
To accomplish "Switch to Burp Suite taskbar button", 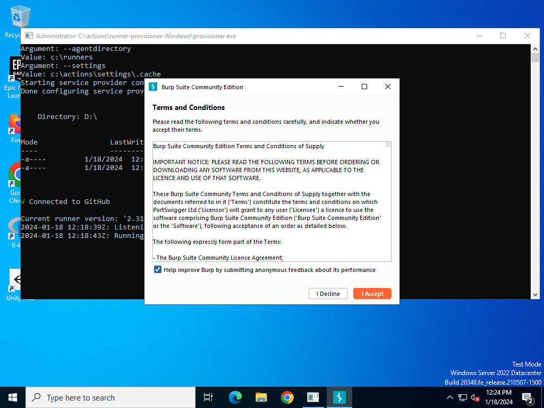I will (x=339, y=397).
